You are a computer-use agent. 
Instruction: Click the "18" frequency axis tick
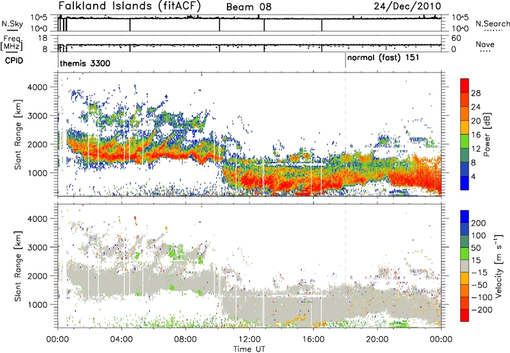point(42,38)
